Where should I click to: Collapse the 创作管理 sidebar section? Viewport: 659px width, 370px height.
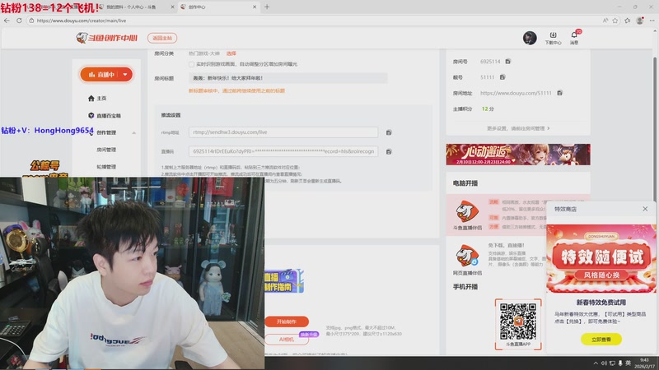point(133,132)
